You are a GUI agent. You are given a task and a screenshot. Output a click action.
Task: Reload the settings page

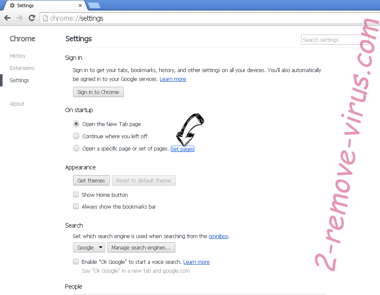coord(32,18)
